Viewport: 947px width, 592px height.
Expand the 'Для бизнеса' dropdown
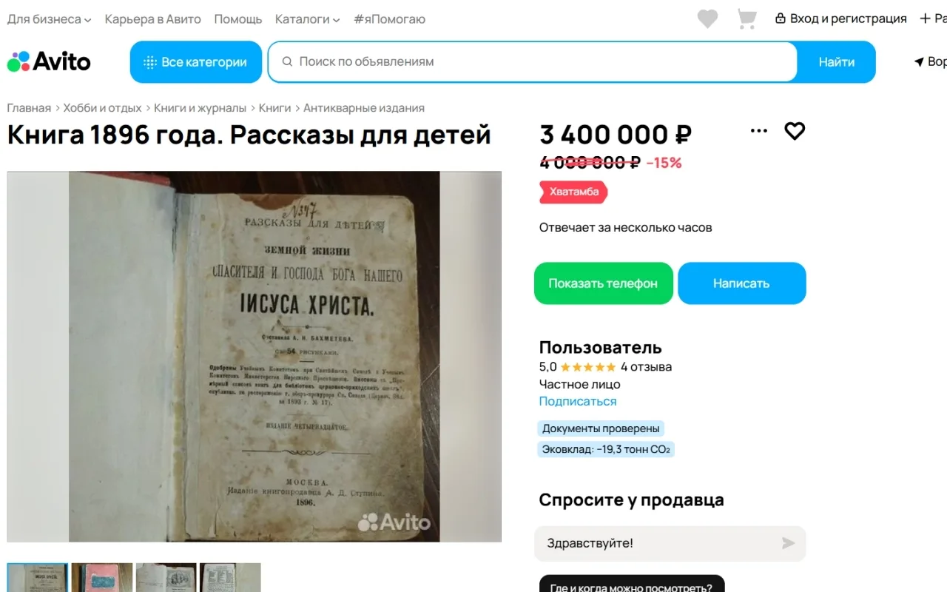(x=50, y=19)
